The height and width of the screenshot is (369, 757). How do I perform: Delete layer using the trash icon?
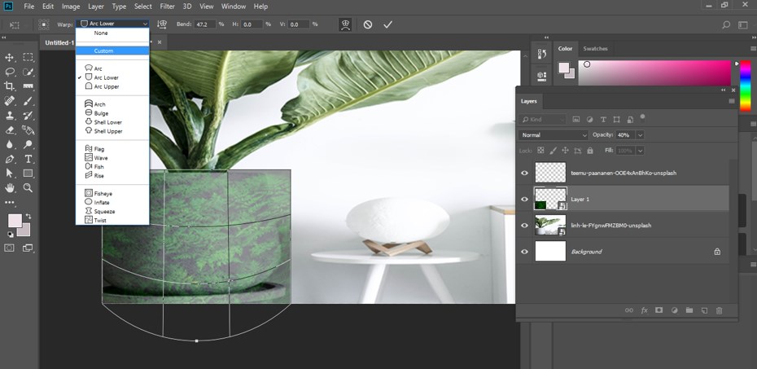(719, 310)
